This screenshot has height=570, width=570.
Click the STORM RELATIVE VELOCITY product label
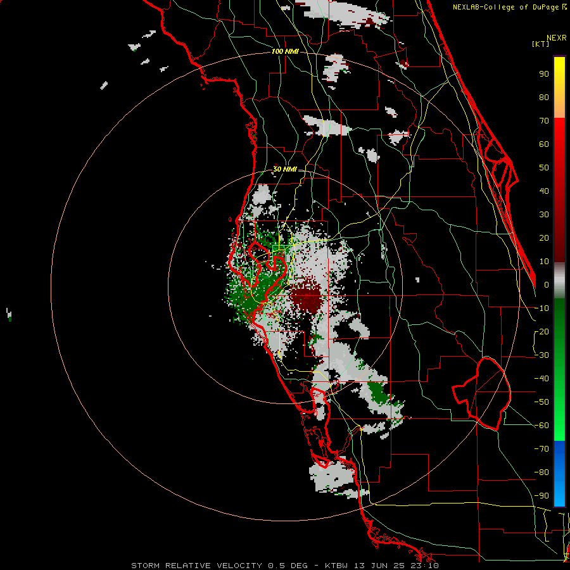196,566
